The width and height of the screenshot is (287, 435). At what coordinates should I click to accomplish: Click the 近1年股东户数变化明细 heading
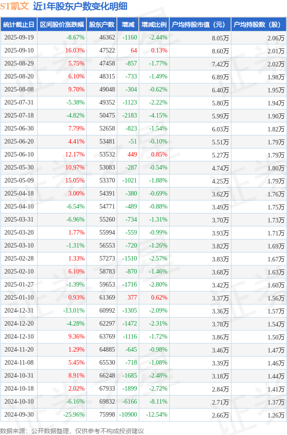point(80,6)
